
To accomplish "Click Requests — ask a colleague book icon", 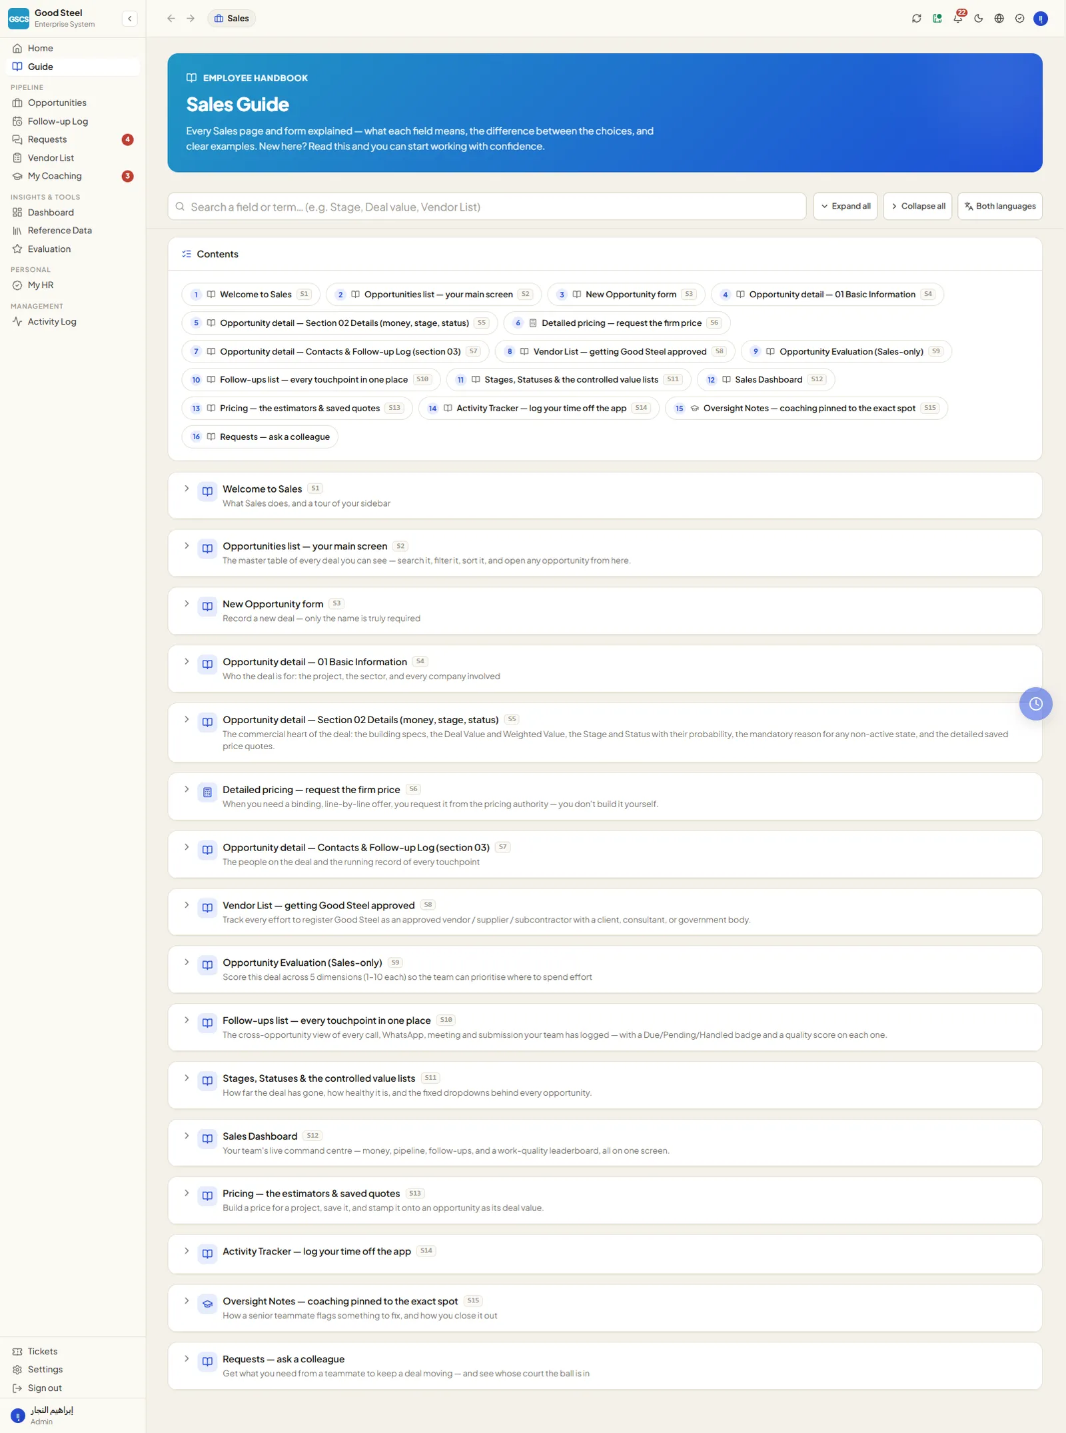I will pos(207,1362).
